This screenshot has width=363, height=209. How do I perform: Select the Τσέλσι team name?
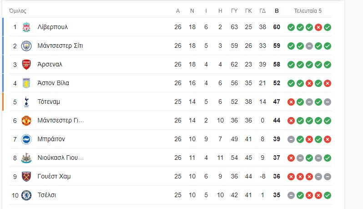48,195
